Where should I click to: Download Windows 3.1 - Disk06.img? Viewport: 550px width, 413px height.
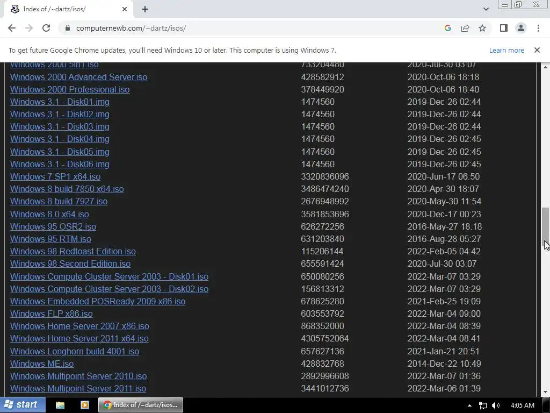coord(60,164)
